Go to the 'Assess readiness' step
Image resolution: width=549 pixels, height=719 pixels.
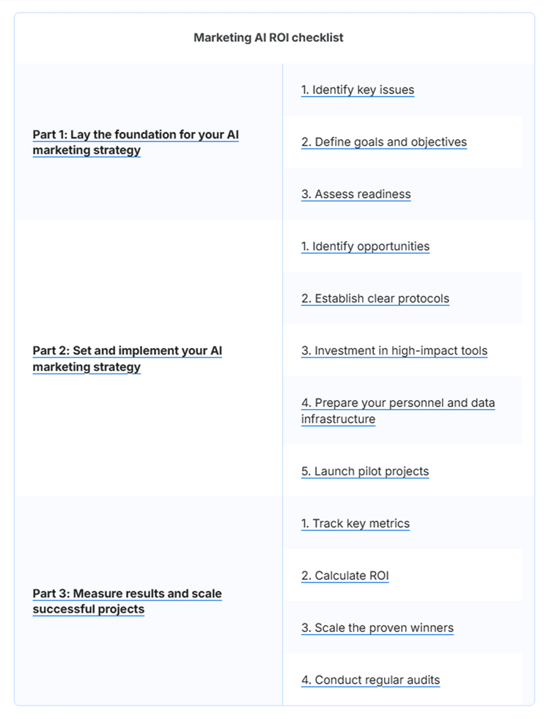pos(356,194)
